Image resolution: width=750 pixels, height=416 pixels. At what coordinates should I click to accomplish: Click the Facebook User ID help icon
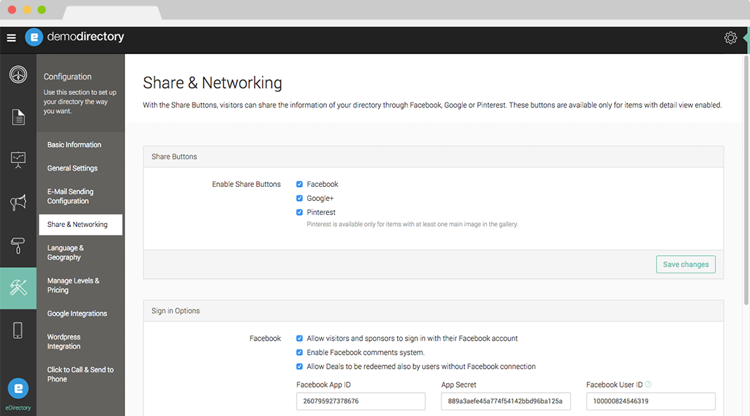[x=648, y=384]
